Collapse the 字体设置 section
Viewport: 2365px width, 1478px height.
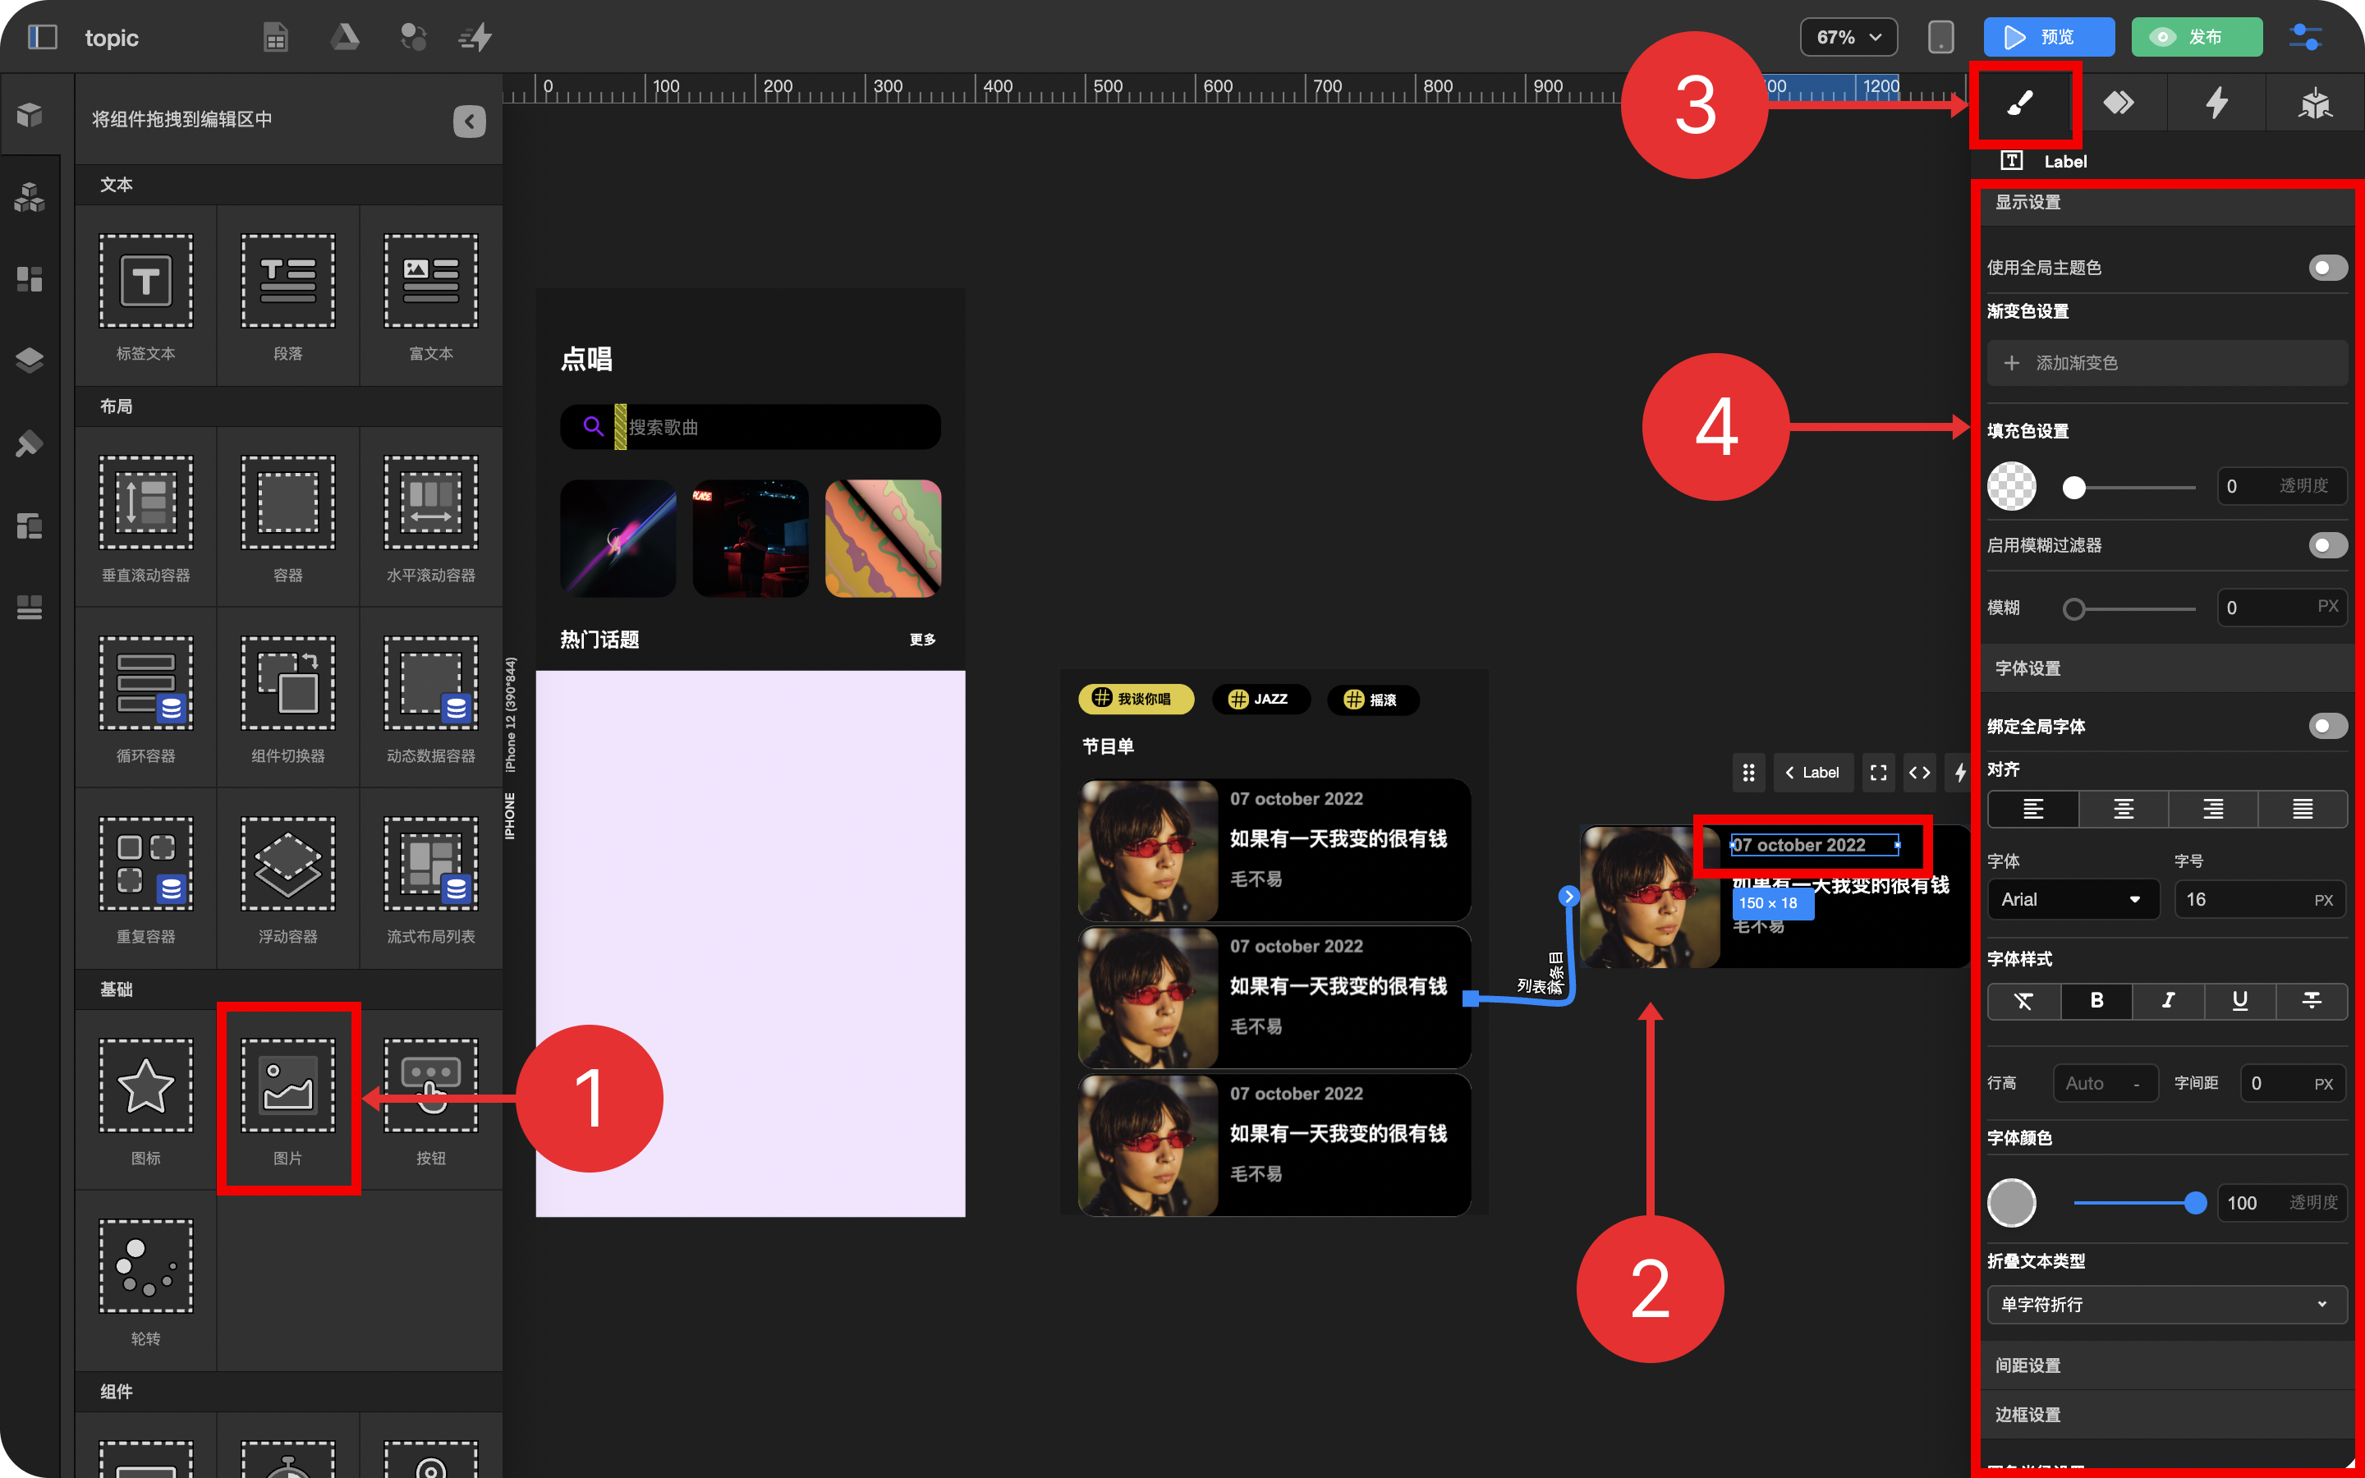coord(2166,668)
